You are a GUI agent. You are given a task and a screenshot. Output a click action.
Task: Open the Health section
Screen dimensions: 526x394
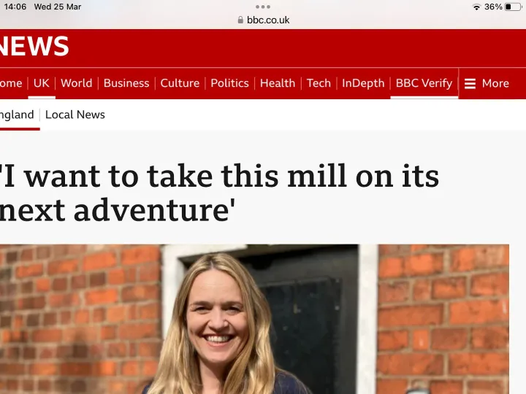(278, 83)
